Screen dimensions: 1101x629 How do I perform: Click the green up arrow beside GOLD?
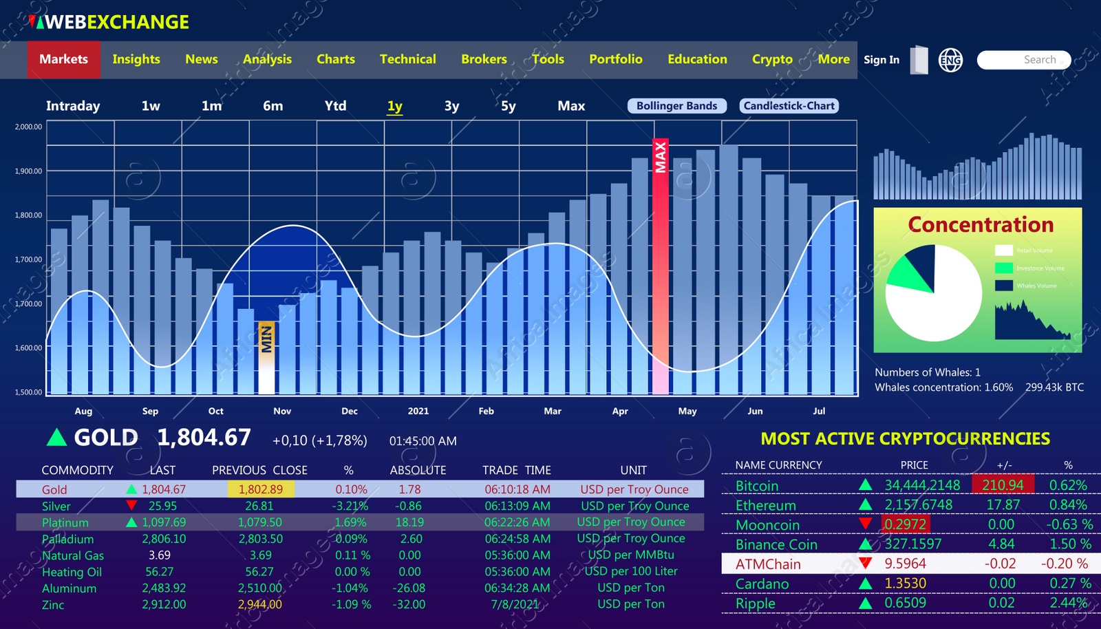coord(56,437)
